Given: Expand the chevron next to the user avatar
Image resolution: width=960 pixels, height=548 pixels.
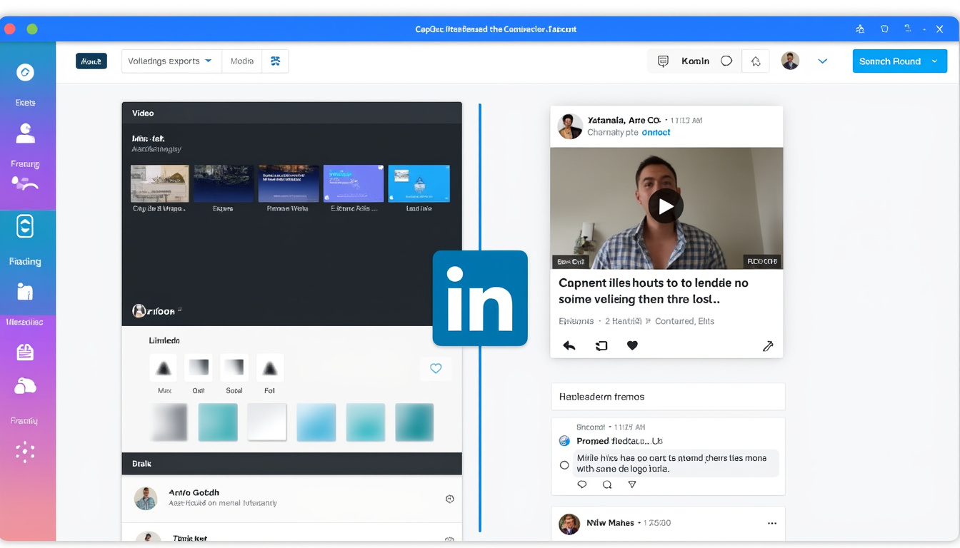Looking at the screenshot, I should click(x=822, y=61).
